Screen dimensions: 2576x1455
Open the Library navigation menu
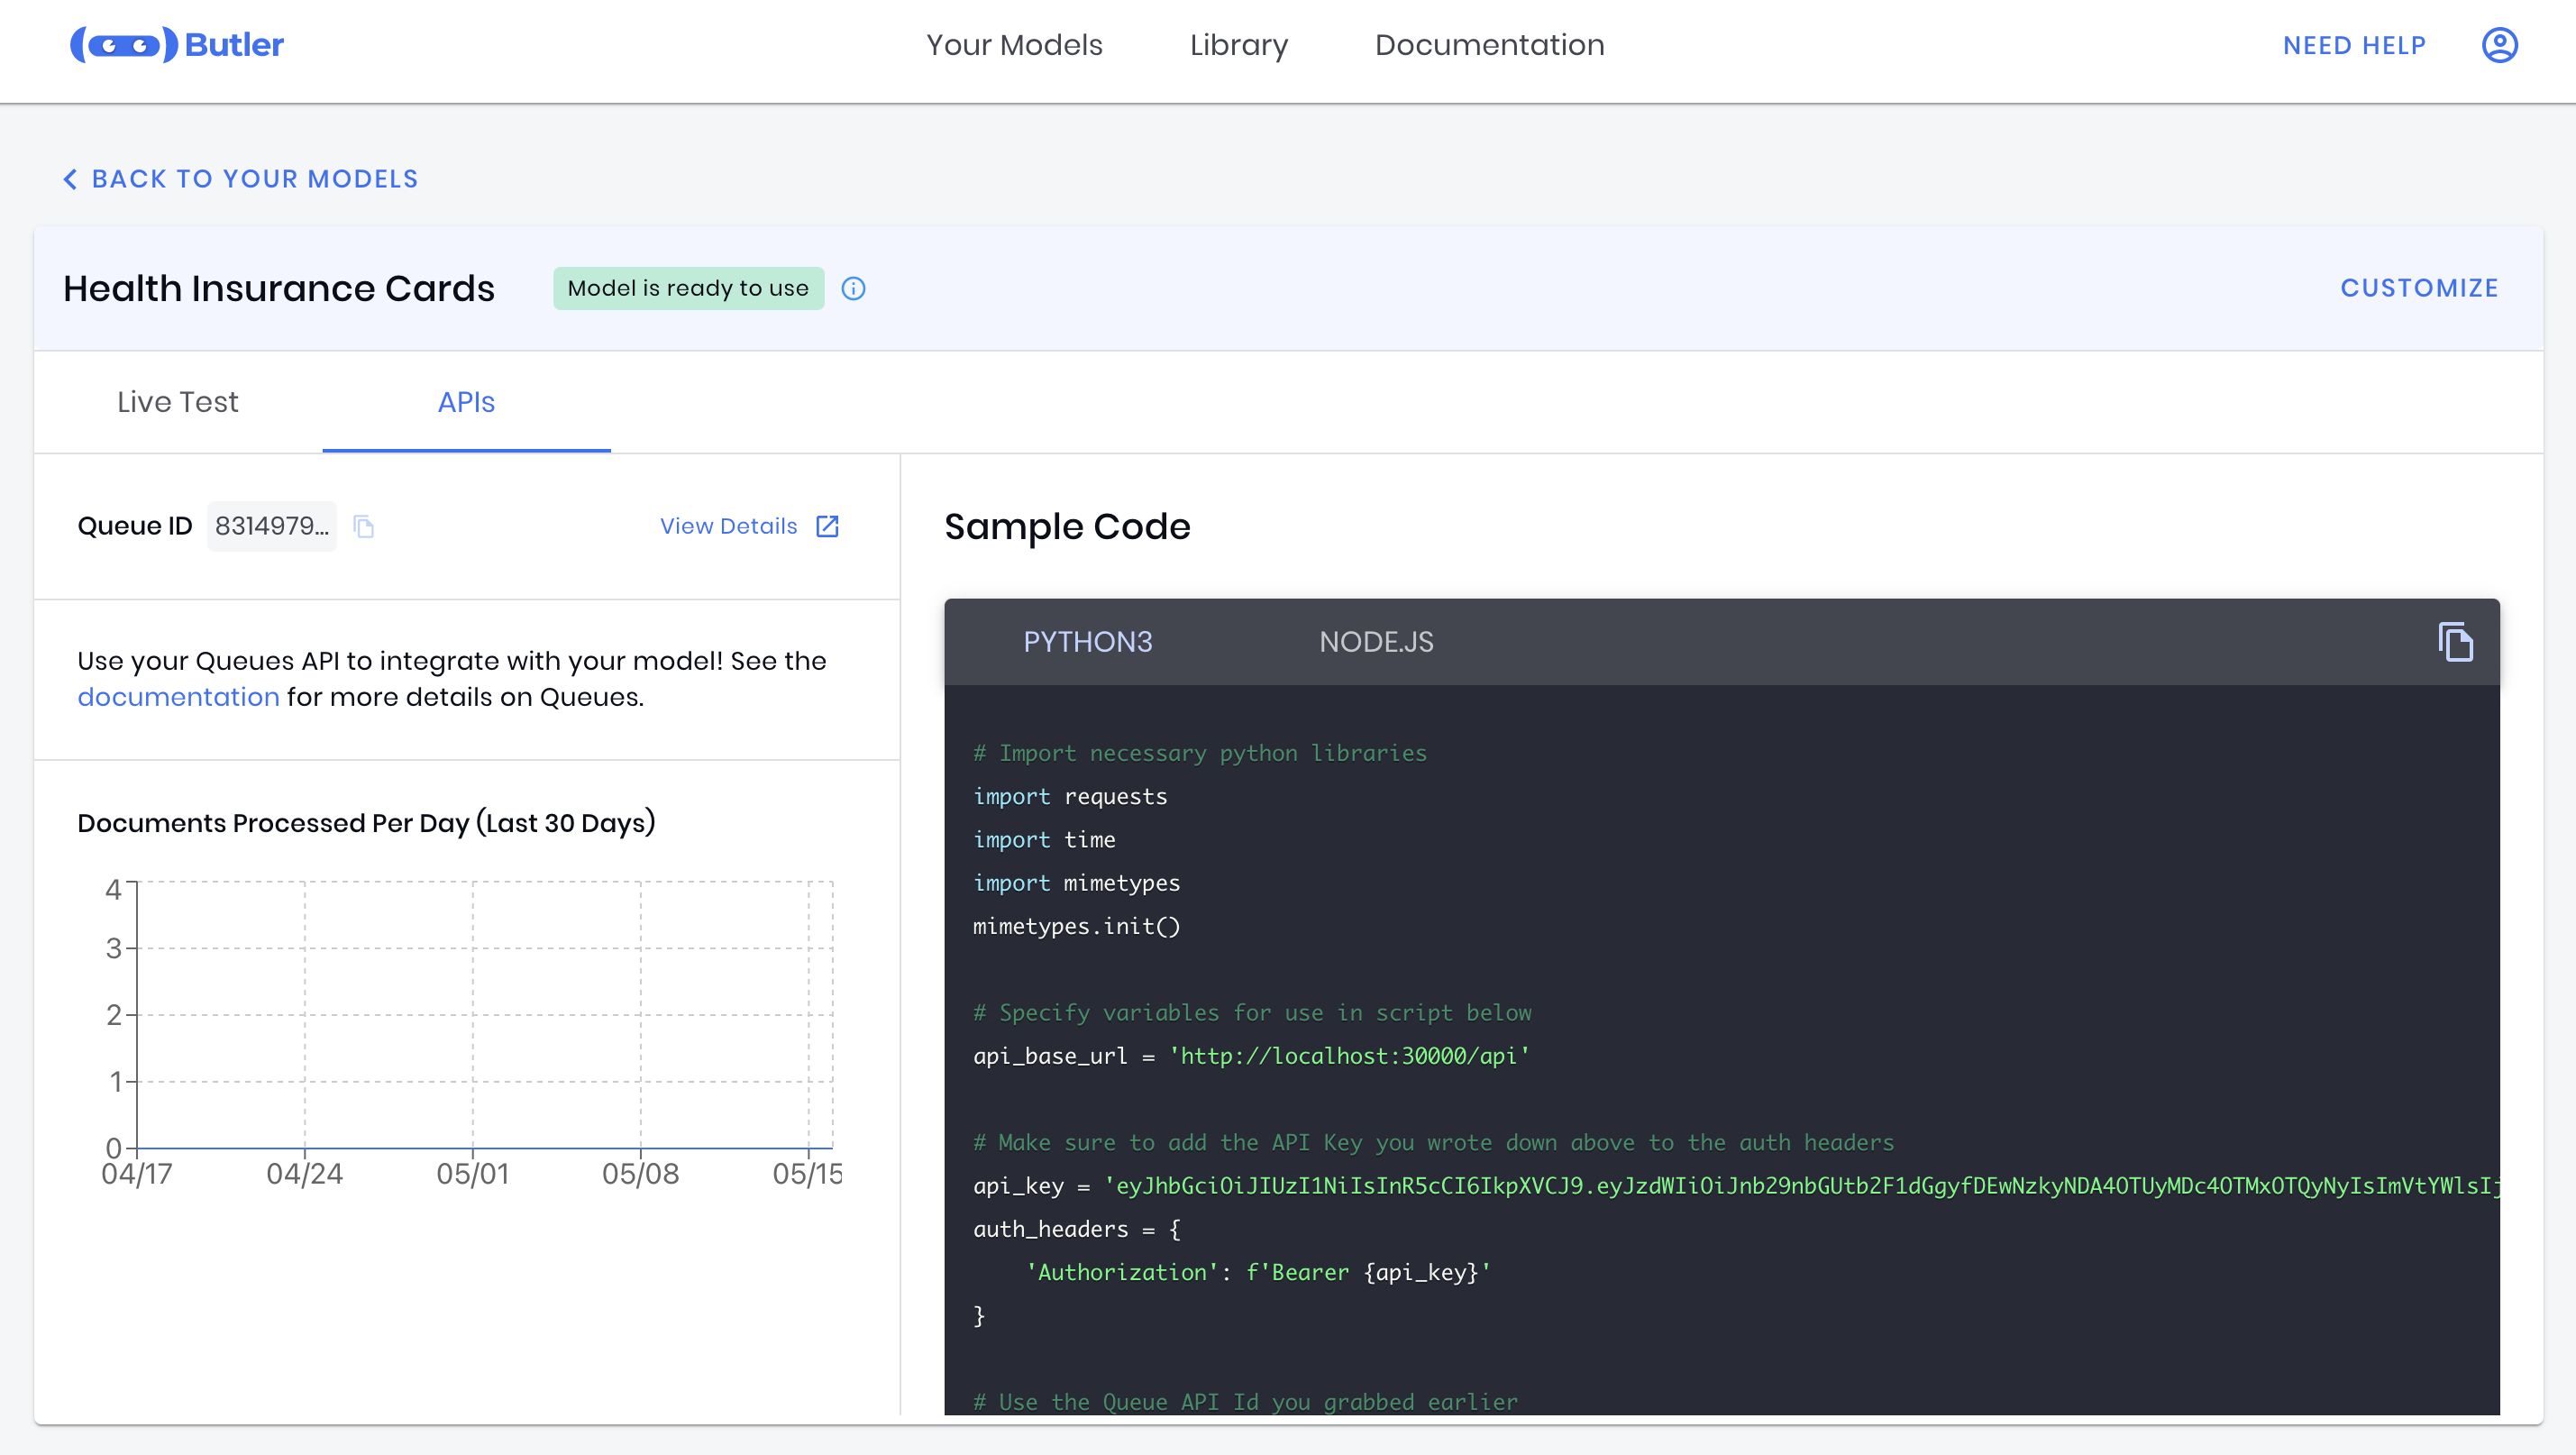pos(1238,46)
